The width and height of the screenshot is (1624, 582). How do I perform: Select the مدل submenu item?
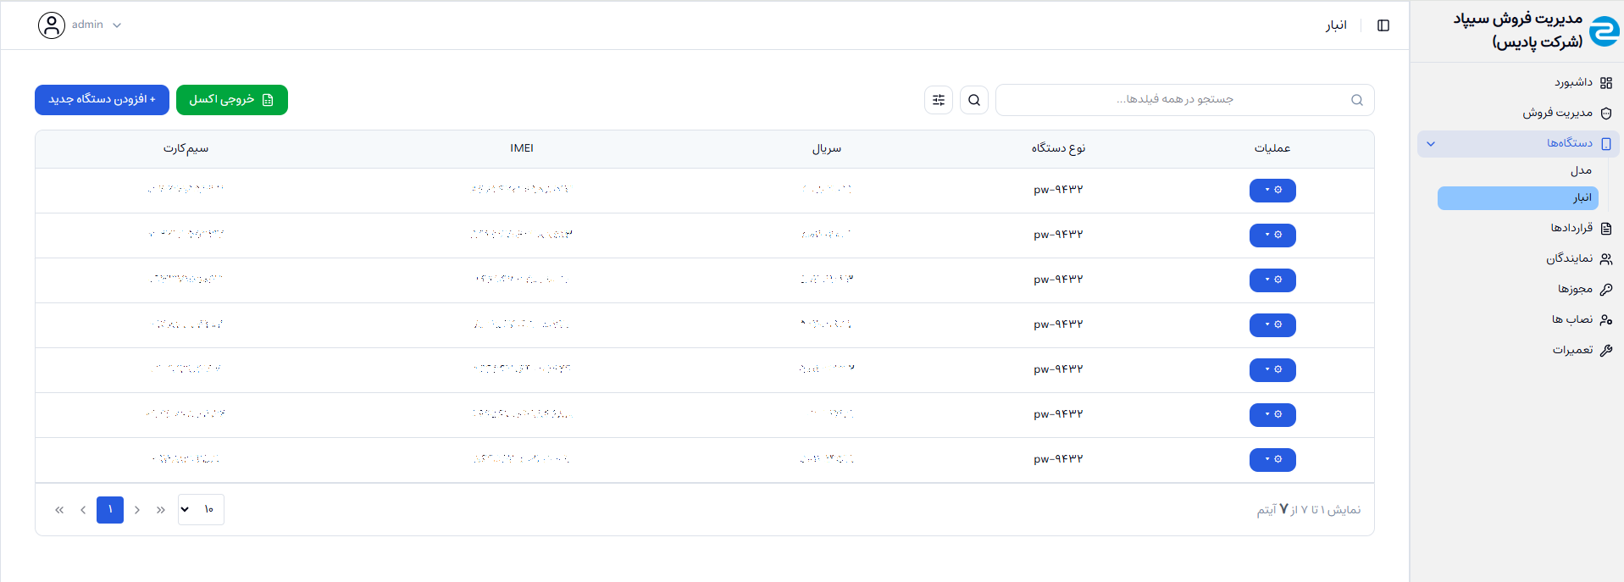pyautogui.click(x=1581, y=170)
